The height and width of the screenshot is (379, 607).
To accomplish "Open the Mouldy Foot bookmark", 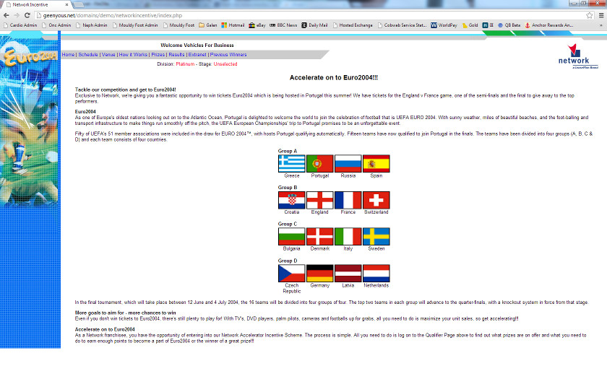I will click(x=178, y=25).
